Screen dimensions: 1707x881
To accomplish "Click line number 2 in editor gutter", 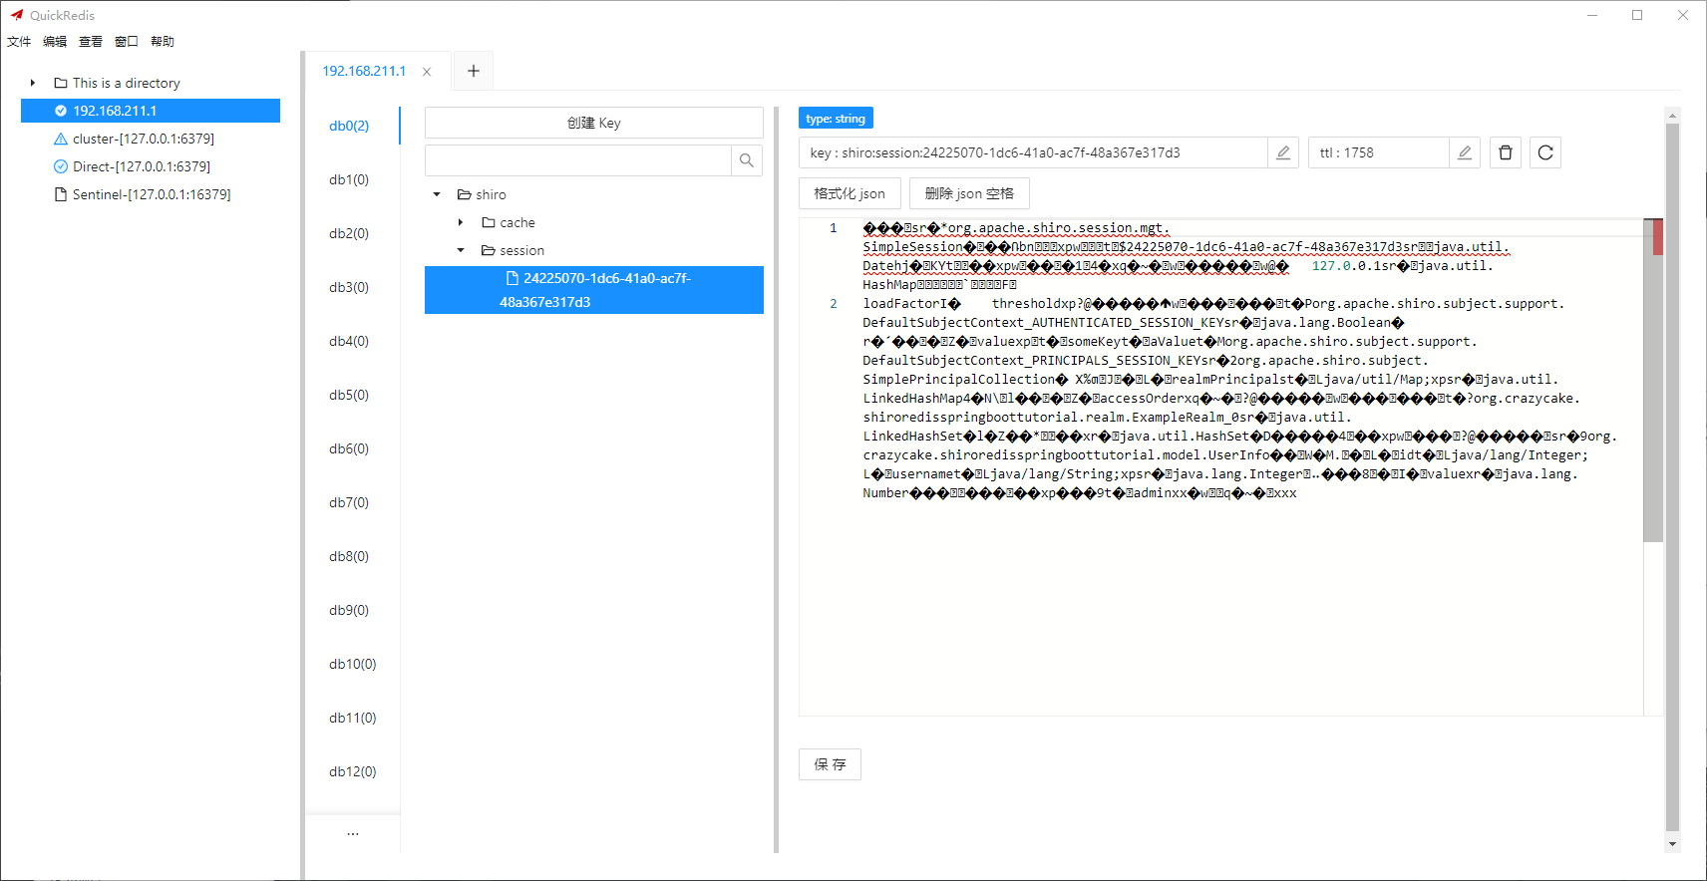I will coord(834,304).
